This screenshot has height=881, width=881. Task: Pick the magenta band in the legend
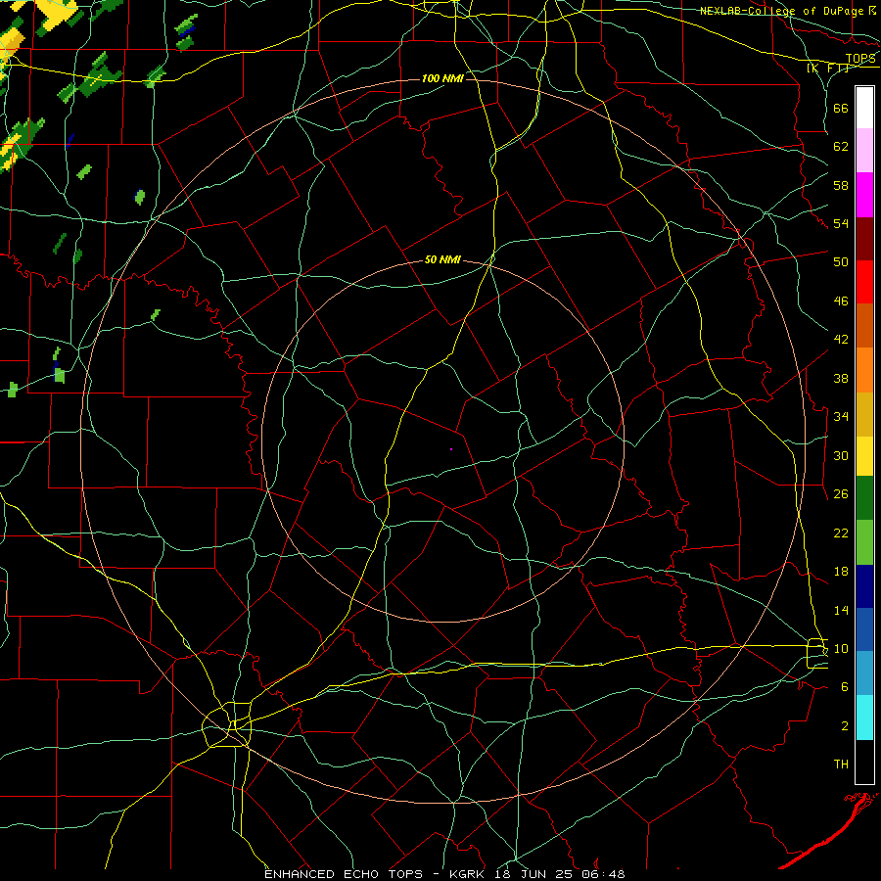864,195
